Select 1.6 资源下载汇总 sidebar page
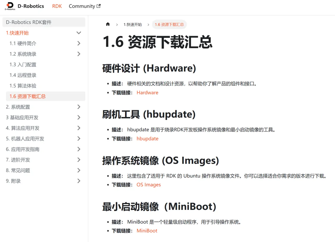335x242 pixels. click(x=46, y=96)
